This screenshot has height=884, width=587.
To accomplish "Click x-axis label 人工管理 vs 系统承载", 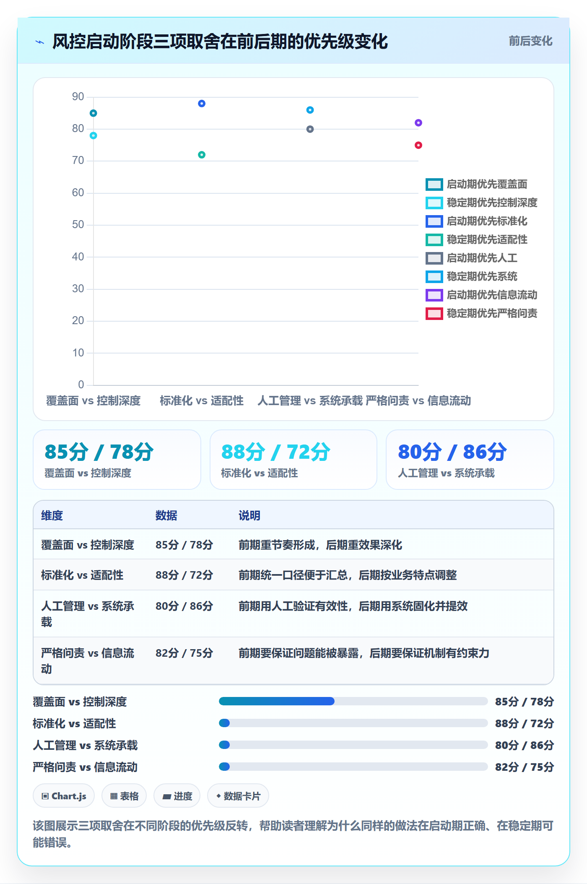I will pos(310,400).
